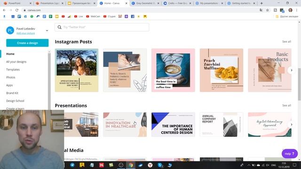Open the Facebook bookmark icon
This screenshot has height=169, width=301.
(x=133, y=16)
